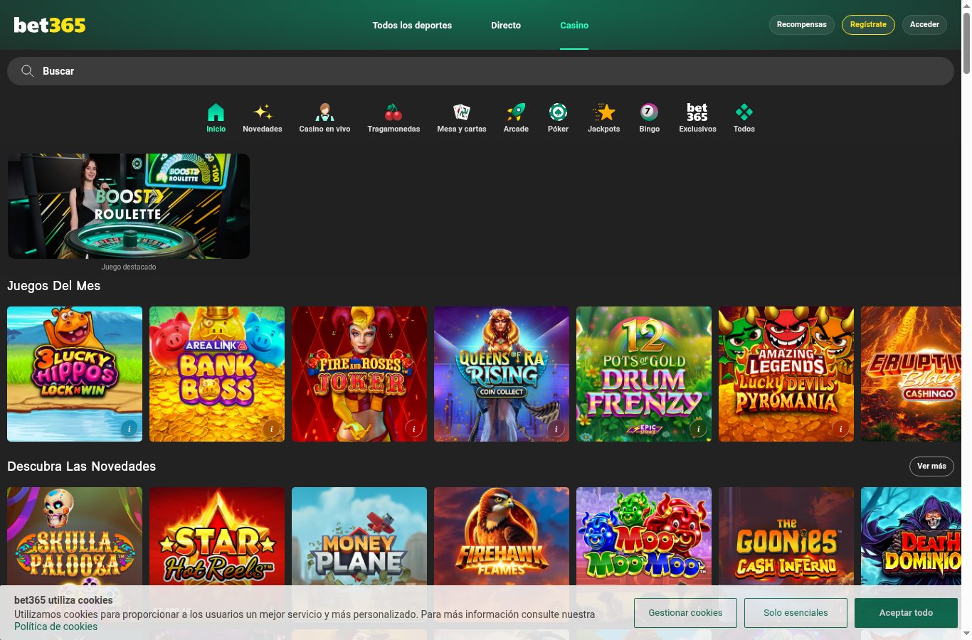972x640 pixels.
Task: Open Firehawk Flames game tile
Action: [502, 537]
